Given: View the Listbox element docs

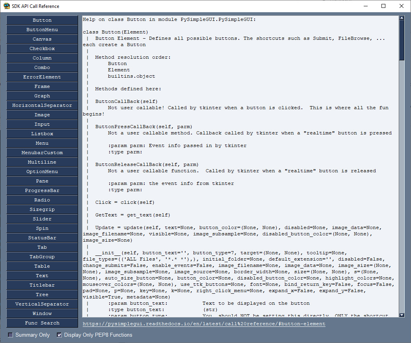Looking at the screenshot, I should 42,134.
